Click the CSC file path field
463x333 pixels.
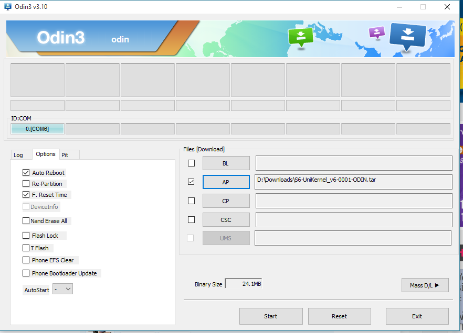pyautogui.click(x=353, y=220)
